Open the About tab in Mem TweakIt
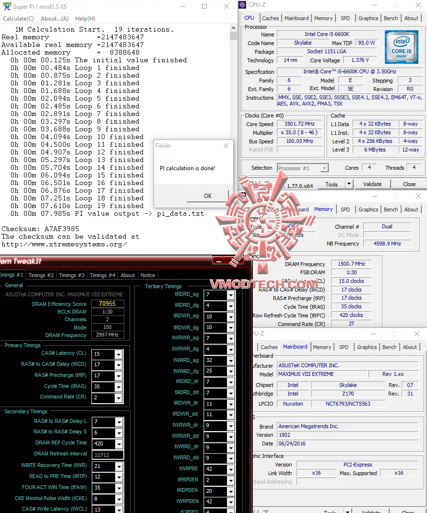 pyautogui.click(x=127, y=275)
